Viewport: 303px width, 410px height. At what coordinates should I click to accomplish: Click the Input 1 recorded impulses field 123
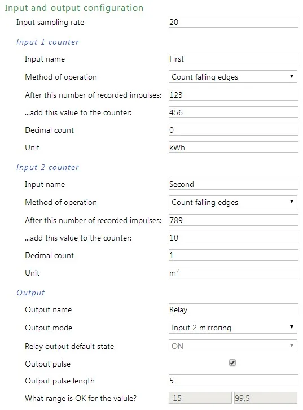click(233, 95)
